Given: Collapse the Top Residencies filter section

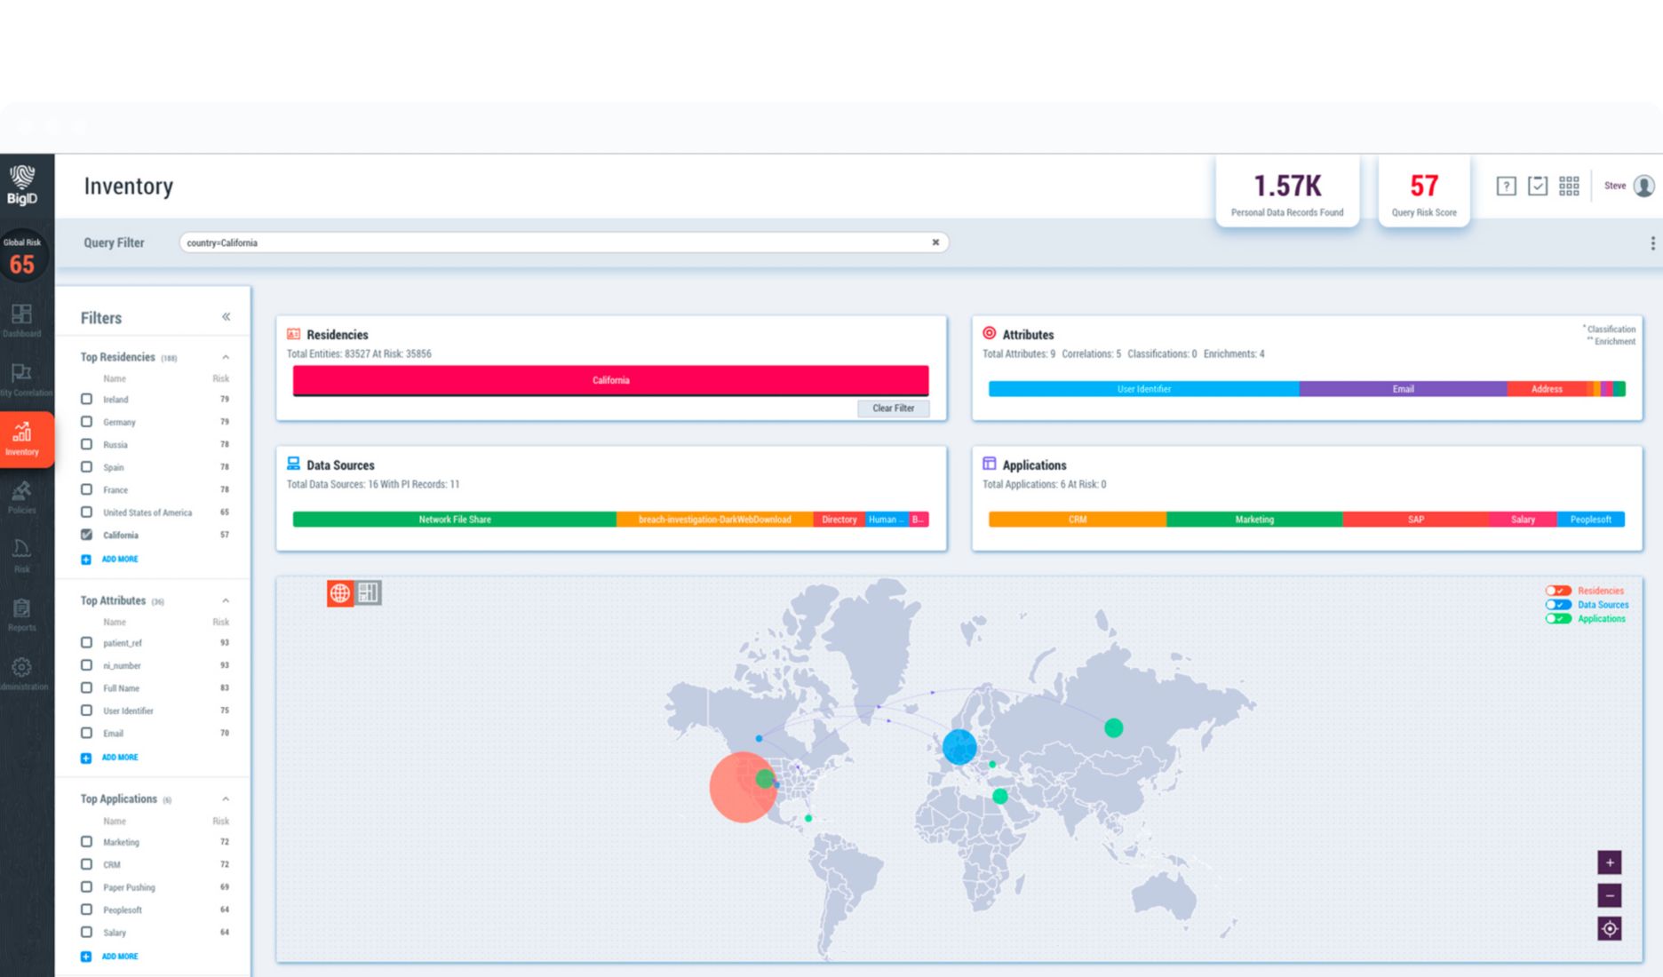Looking at the screenshot, I should (x=225, y=356).
